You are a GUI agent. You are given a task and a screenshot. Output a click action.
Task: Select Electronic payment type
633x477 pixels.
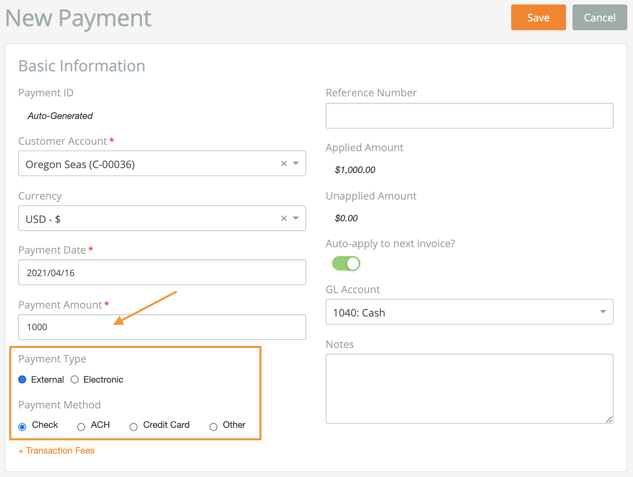coord(75,379)
